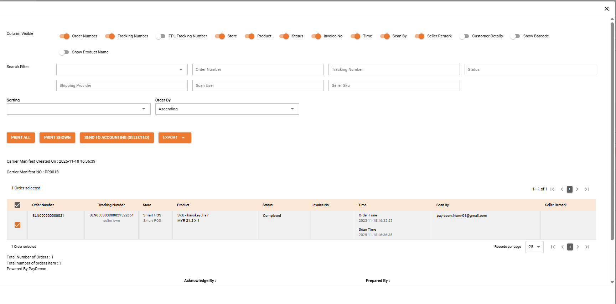Toggle Product column visibility
Image resolution: width=616 pixels, height=304 pixels.
pyautogui.click(x=250, y=36)
